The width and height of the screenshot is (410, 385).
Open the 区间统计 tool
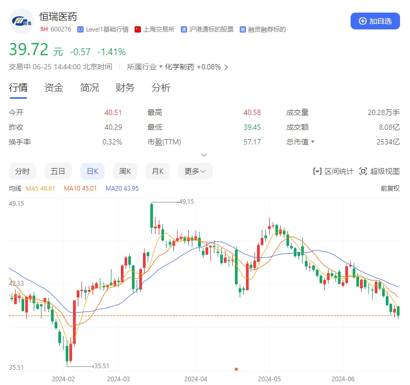coord(333,171)
